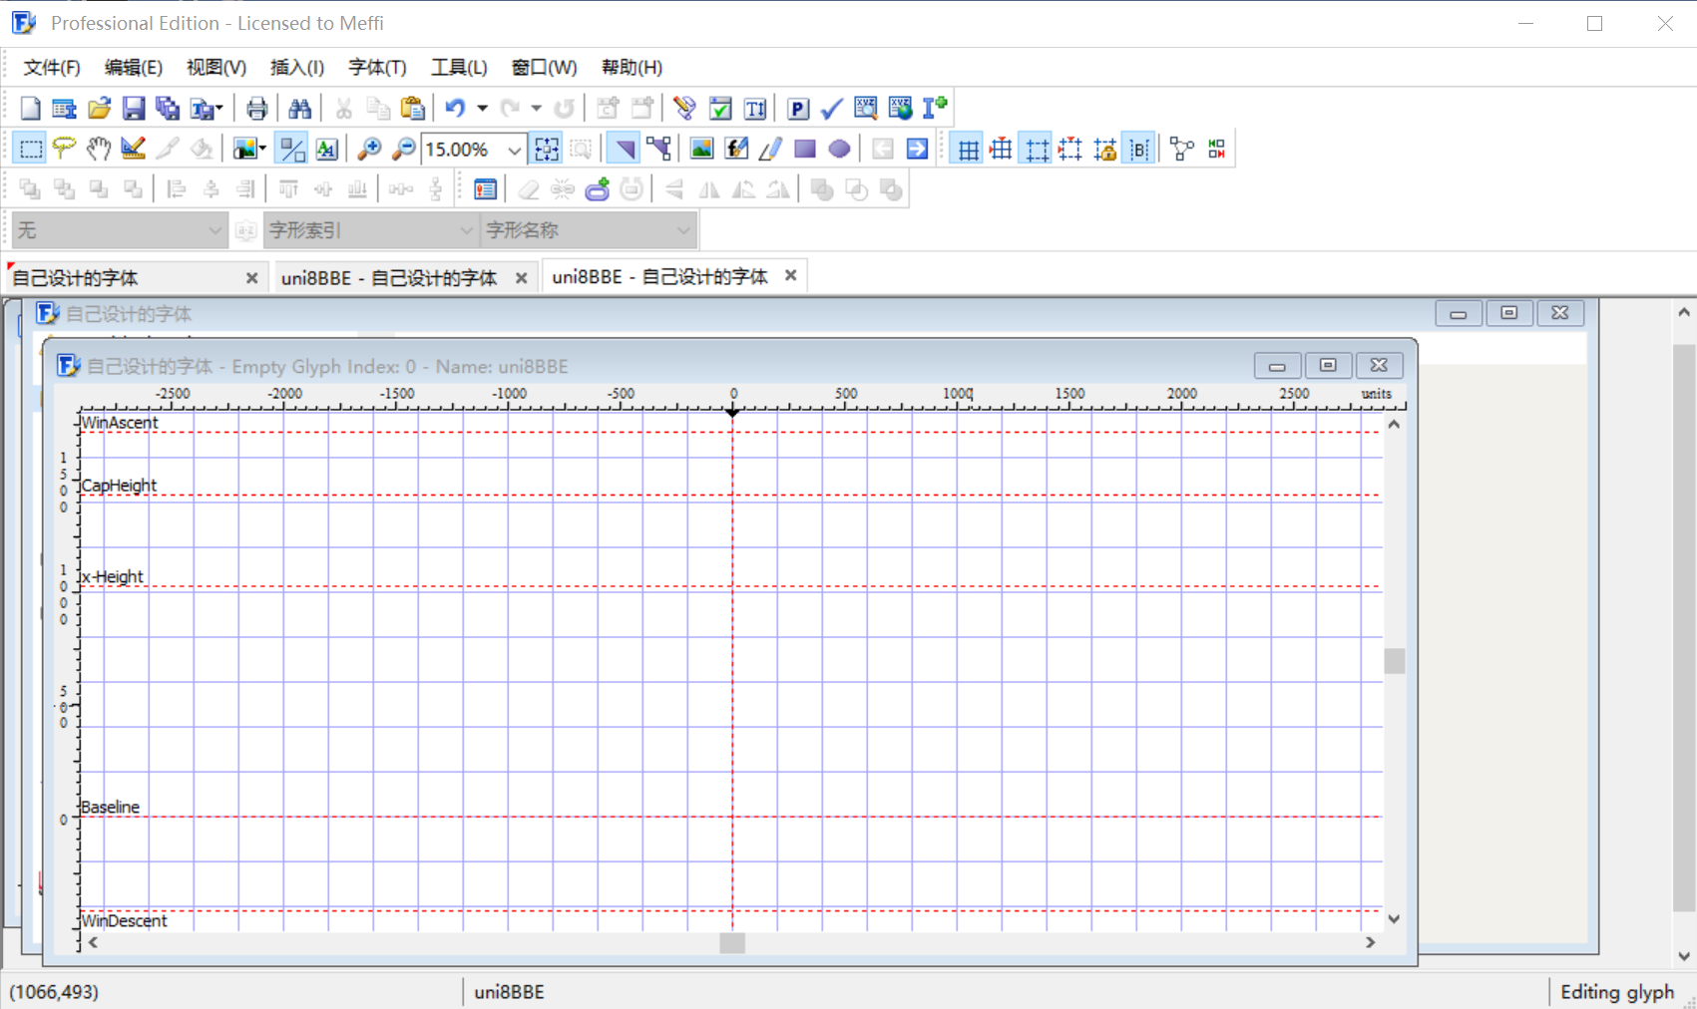Paste from clipboard toolbar icon
1697x1009 pixels.
412,108
